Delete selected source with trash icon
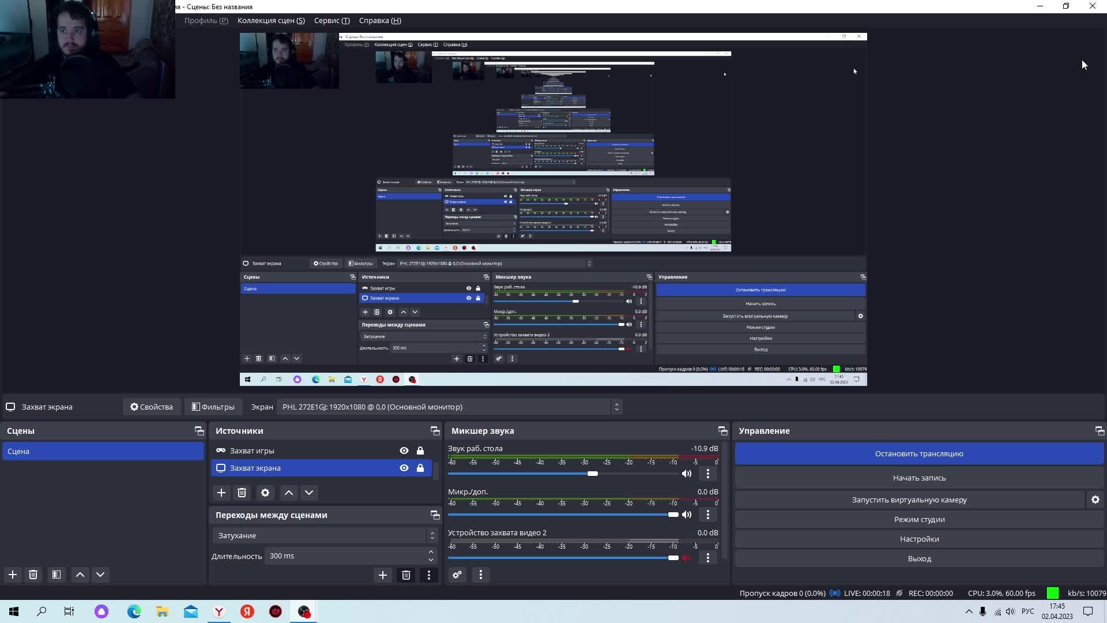1107x623 pixels. pos(242,493)
